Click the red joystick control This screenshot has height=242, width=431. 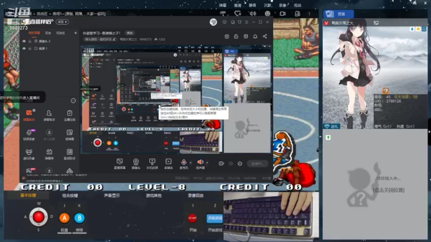point(38,217)
